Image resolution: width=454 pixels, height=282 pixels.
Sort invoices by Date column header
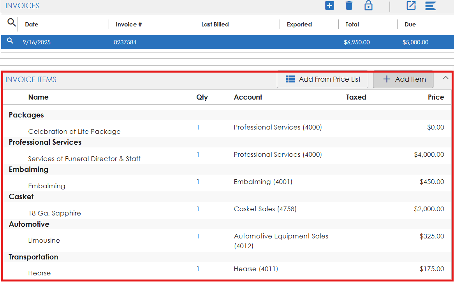coord(32,25)
